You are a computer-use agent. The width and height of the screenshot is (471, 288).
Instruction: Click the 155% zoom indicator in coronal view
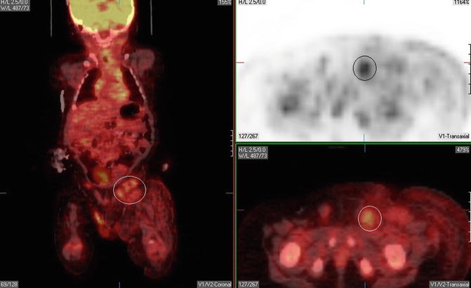(225, 4)
